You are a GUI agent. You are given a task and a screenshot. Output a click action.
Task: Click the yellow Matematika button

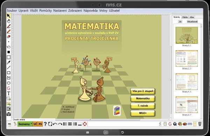tap(143, 98)
